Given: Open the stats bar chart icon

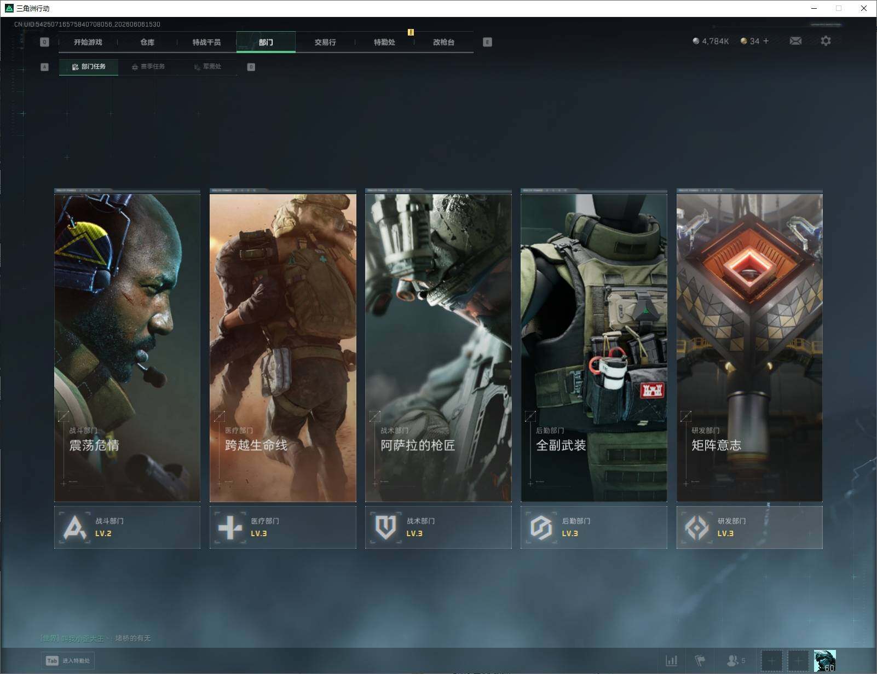Looking at the screenshot, I should coord(671,661).
